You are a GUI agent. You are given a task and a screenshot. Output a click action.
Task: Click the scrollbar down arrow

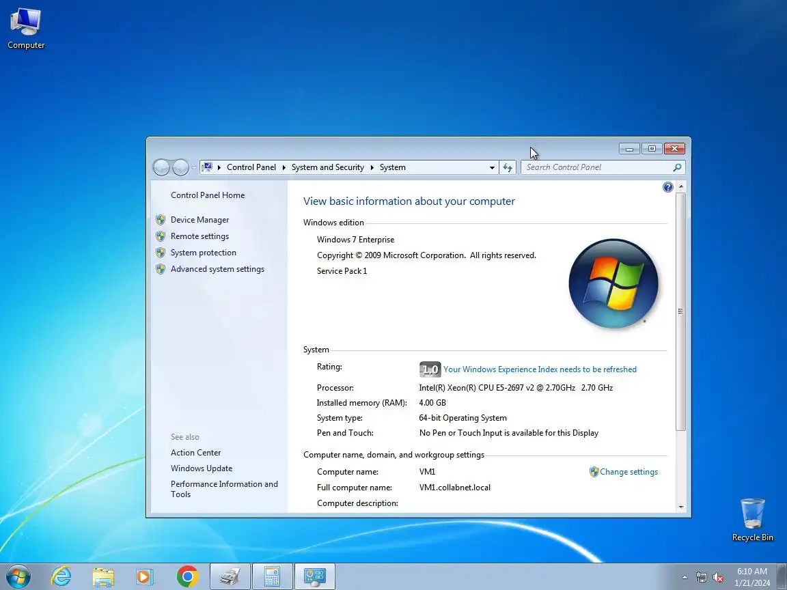[x=681, y=507]
